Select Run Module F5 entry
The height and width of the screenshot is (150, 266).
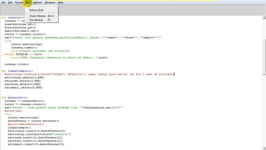(x=42, y=20)
